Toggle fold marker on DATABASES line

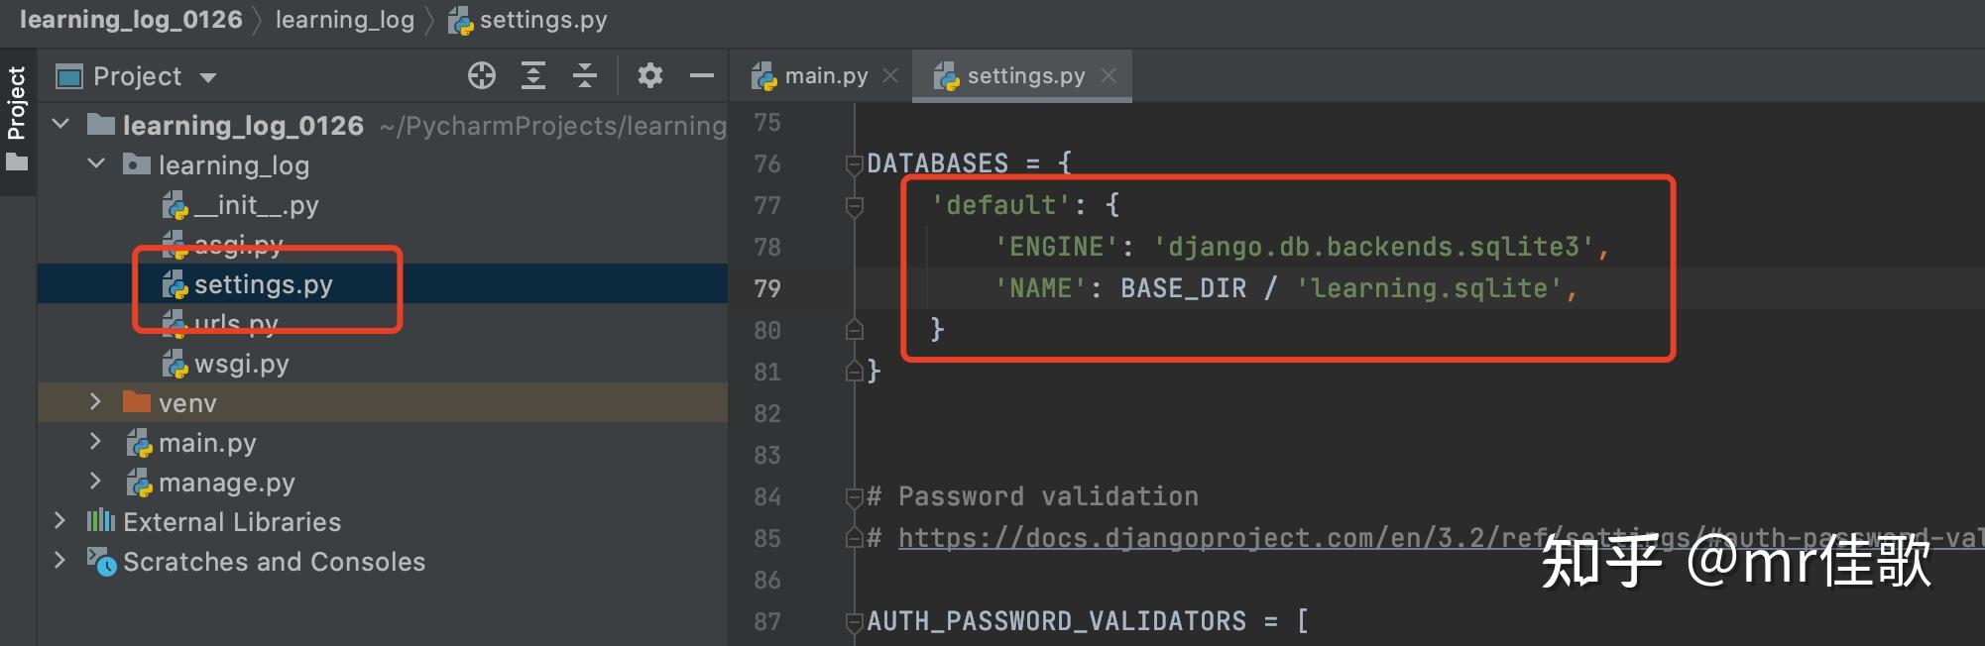[x=854, y=164]
